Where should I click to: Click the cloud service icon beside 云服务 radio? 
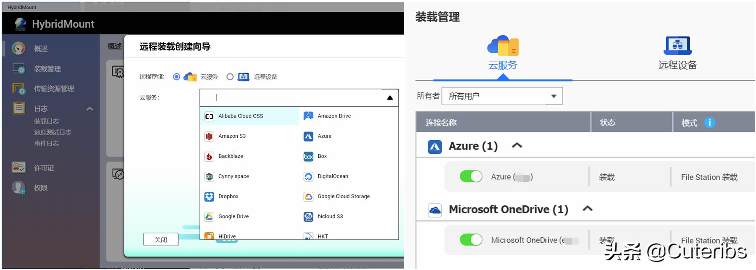(x=190, y=77)
